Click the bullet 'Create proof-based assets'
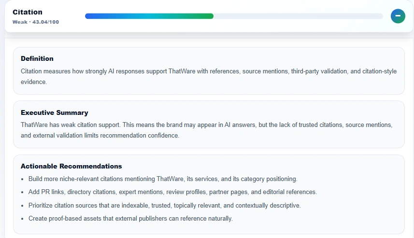The width and height of the screenshot is (414, 238). click(130, 219)
